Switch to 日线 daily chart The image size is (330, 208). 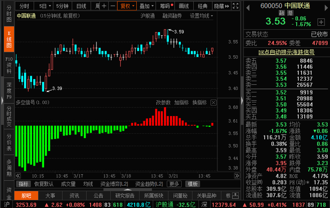point(81,6)
